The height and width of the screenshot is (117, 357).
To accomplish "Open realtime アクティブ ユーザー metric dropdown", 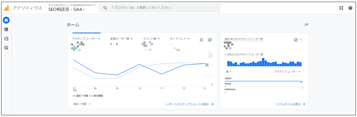I will (287, 72).
